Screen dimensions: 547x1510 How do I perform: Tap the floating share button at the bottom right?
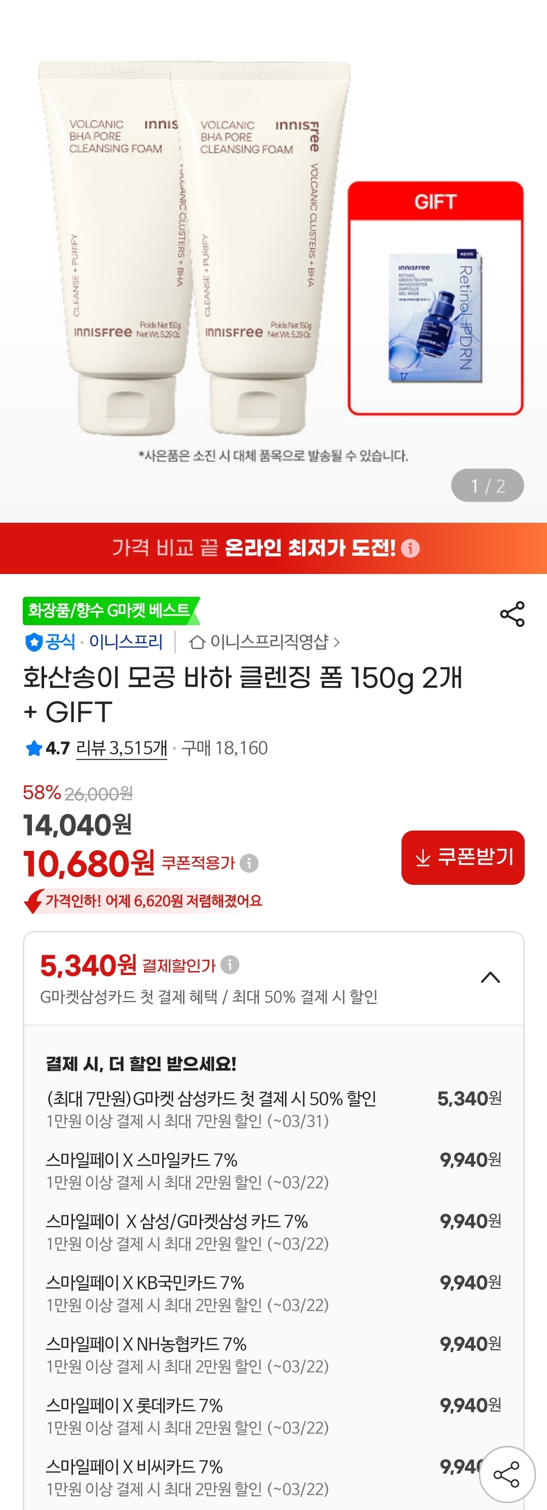click(x=506, y=1474)
